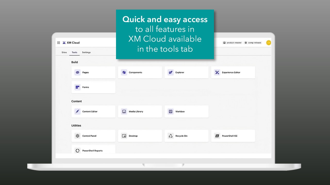The width and height of the screenshot is (330, 185).
Task: Click the PowerShell ISE card label
Action: 230,136
